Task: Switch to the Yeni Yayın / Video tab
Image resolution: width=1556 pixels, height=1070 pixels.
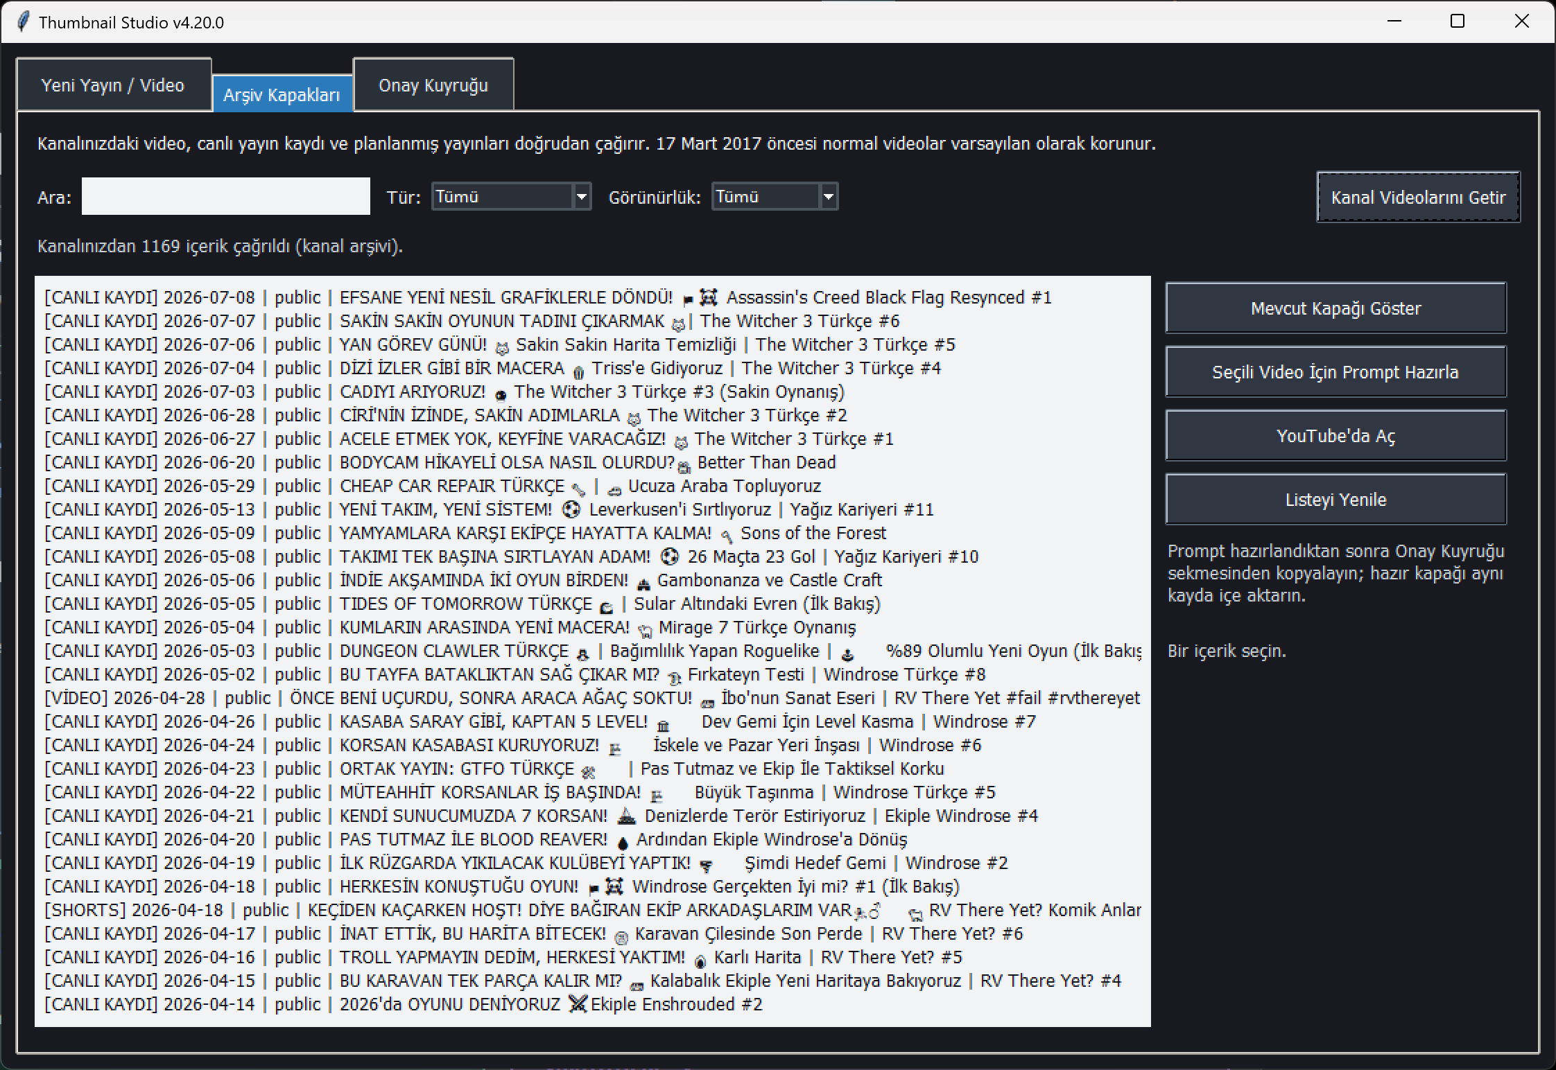Action: click(114, 85)
